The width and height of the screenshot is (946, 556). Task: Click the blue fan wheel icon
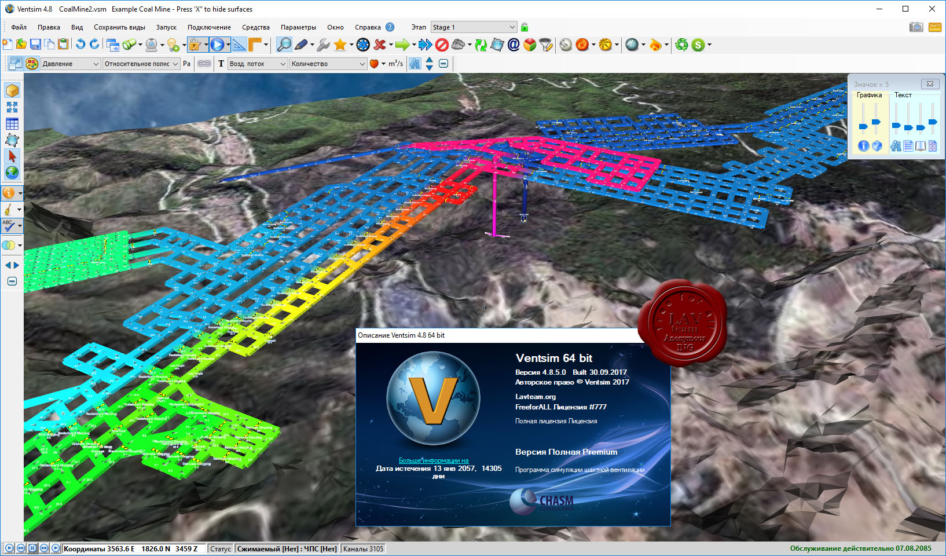363,45
